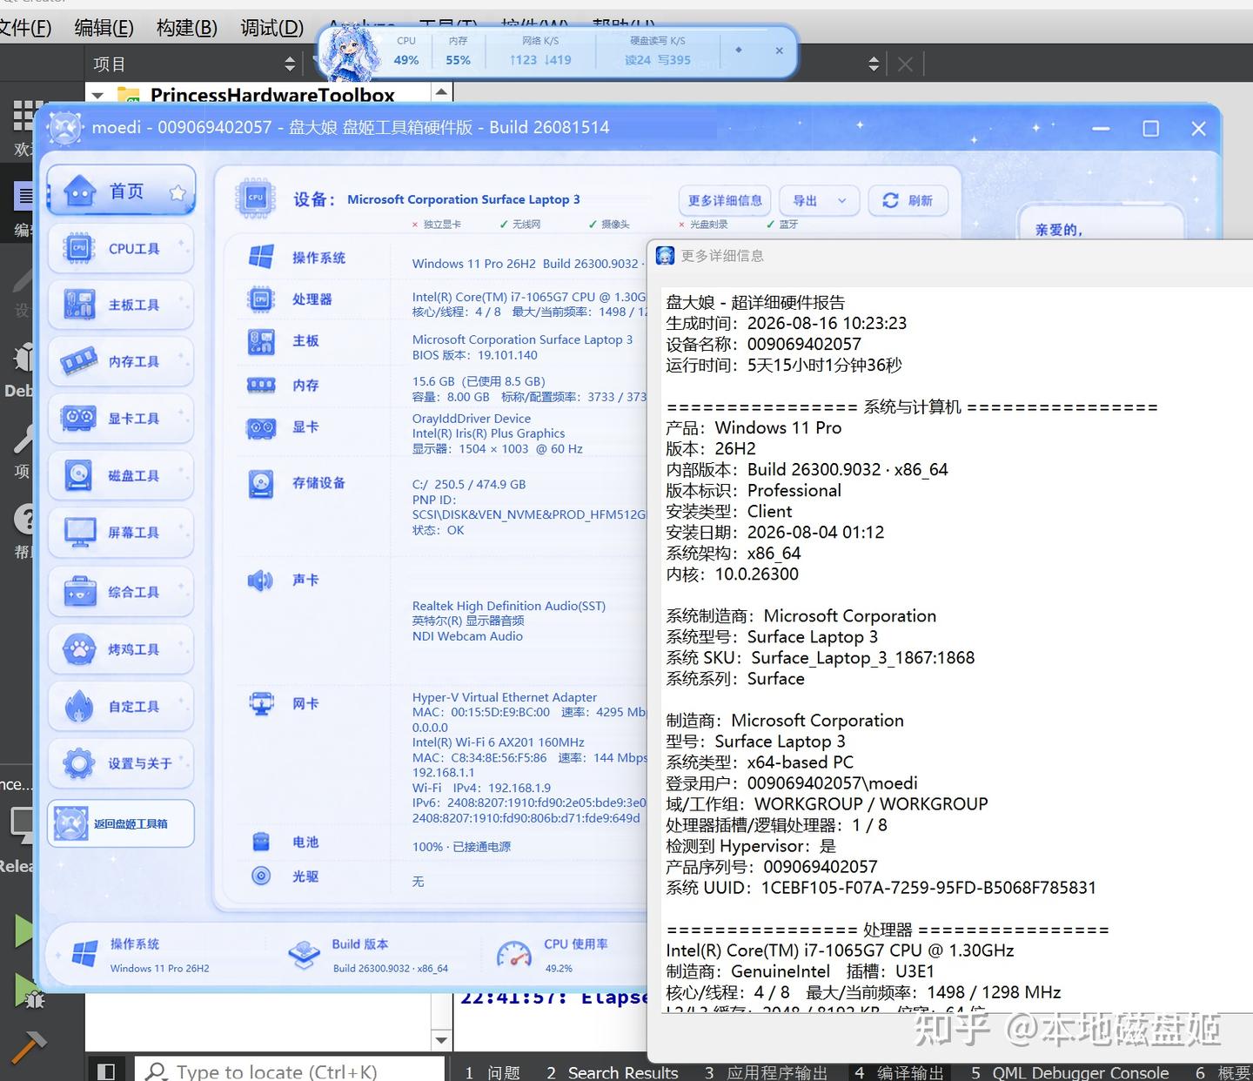
Task: Click the 更多详细信息 button
Action: 725,200
